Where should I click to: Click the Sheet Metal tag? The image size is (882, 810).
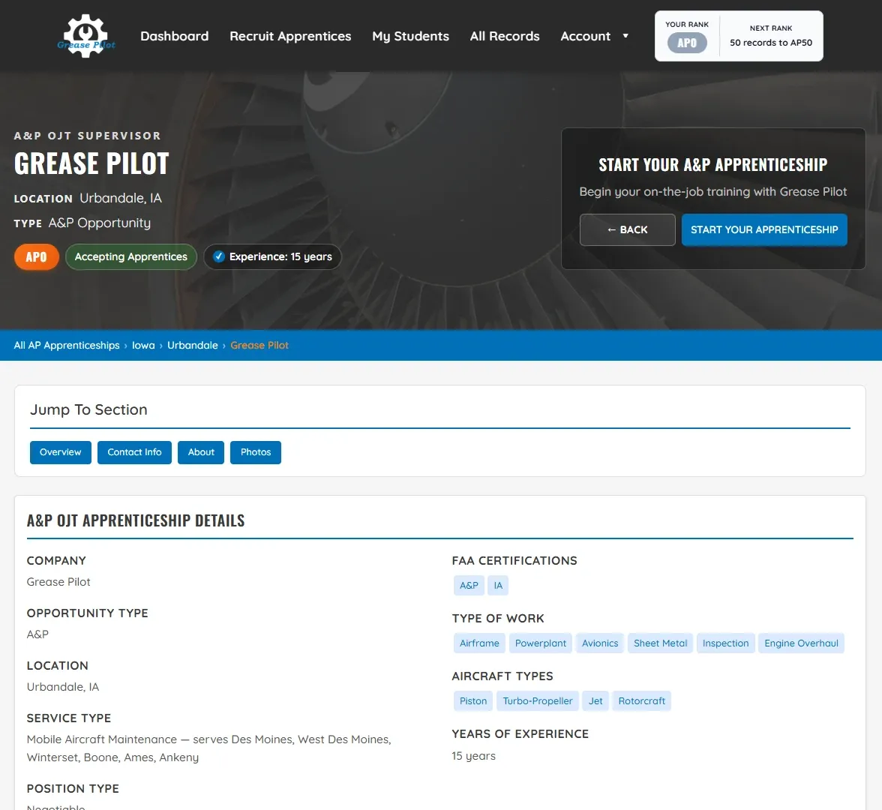coord(660,643)
